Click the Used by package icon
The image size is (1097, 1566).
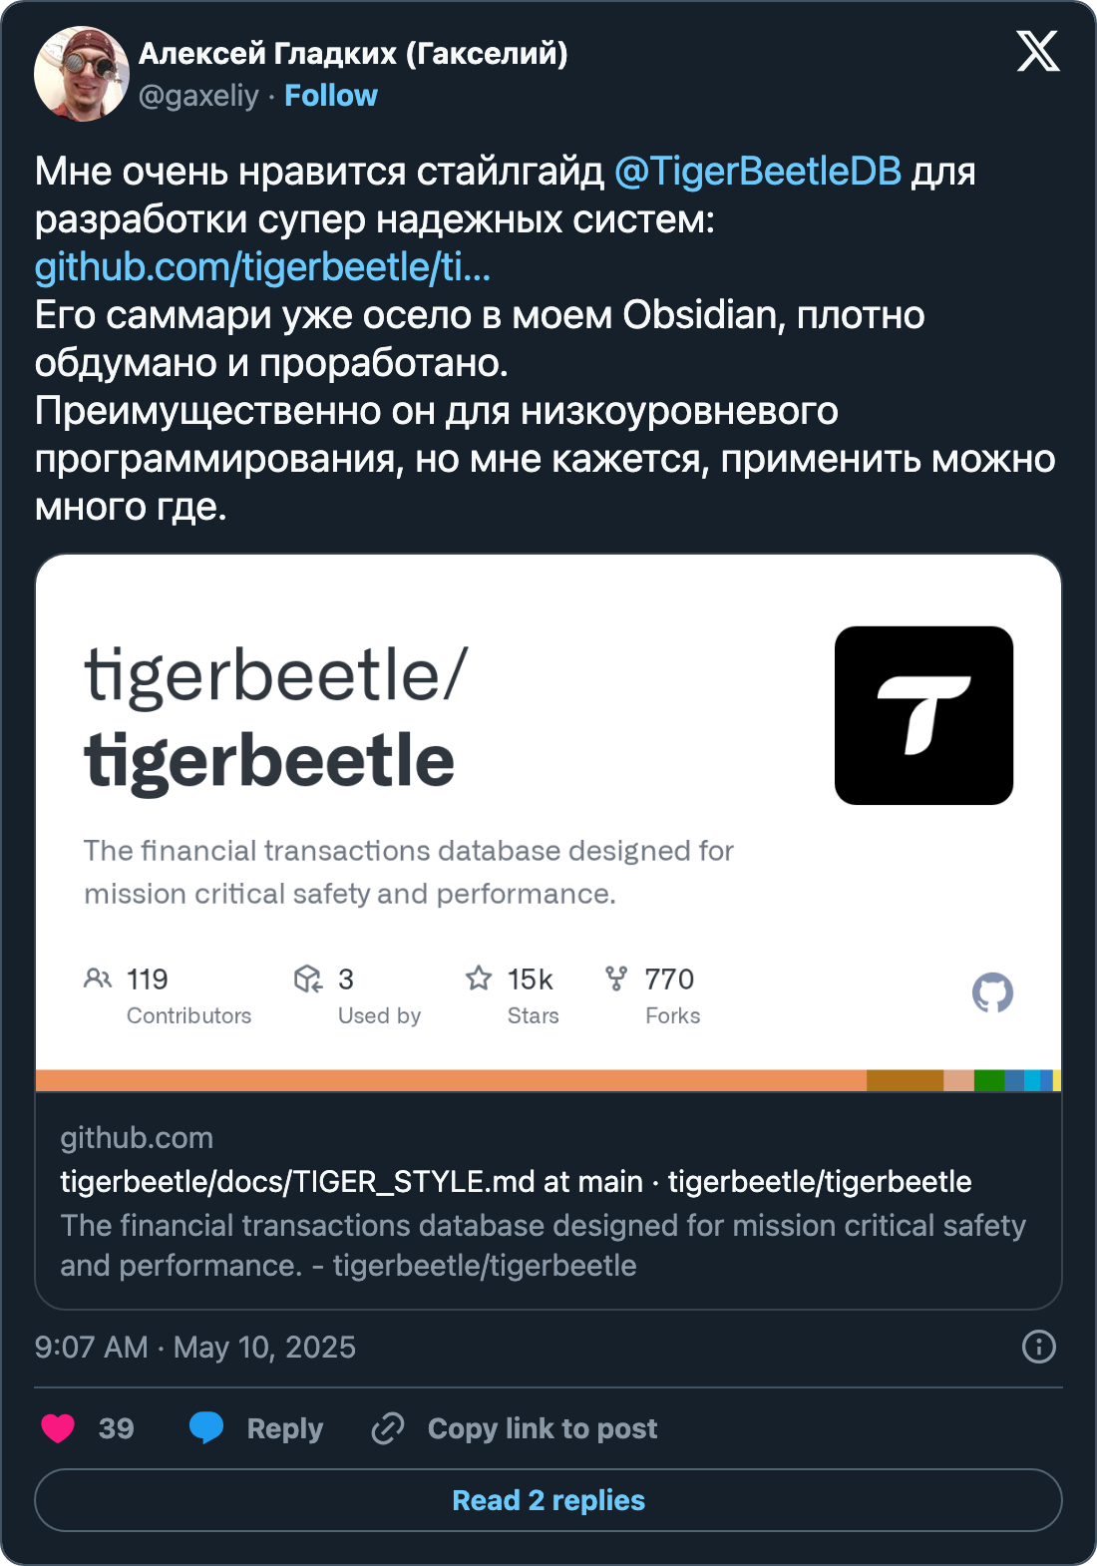pos(309,979)
